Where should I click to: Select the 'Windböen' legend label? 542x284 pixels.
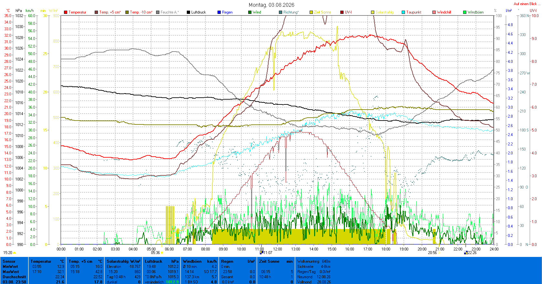point(476,12)
